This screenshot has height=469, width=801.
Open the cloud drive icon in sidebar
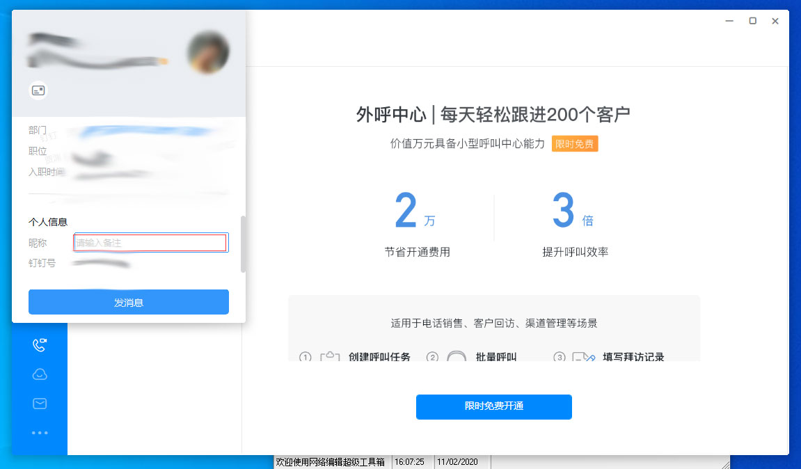pos(40,374)
